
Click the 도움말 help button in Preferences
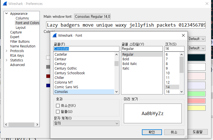(x=198, y=132)
